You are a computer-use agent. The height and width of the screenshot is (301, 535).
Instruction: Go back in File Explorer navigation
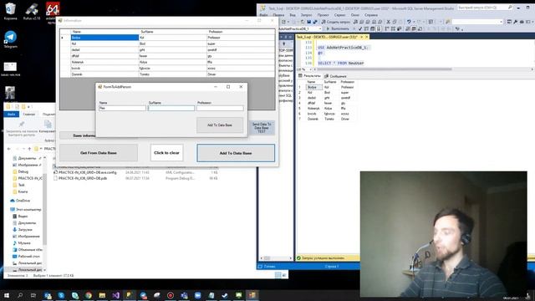coord(9,149)
